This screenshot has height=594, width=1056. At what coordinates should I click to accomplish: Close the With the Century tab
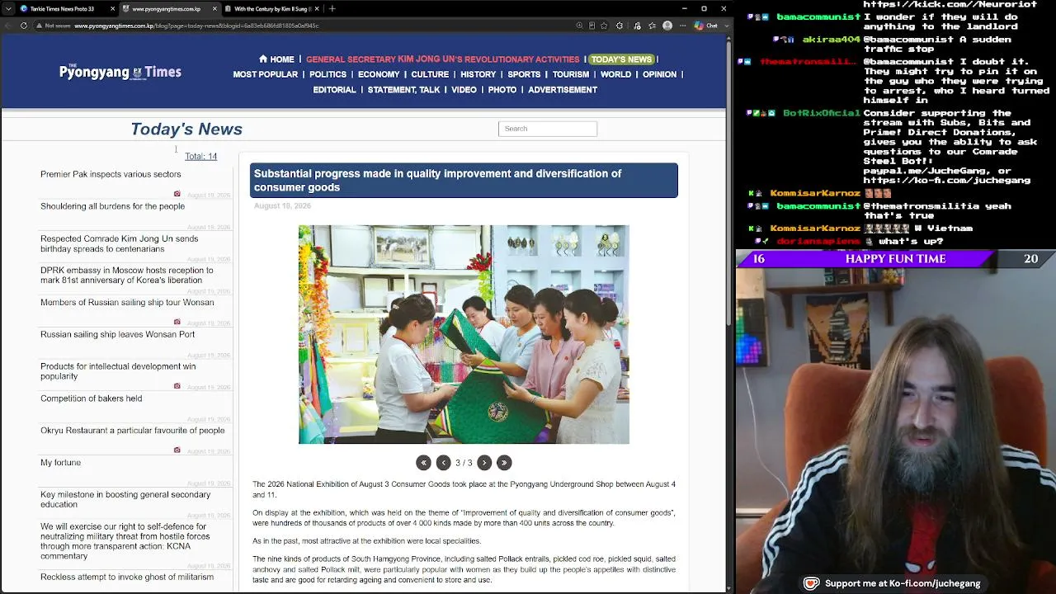[317, 9]
